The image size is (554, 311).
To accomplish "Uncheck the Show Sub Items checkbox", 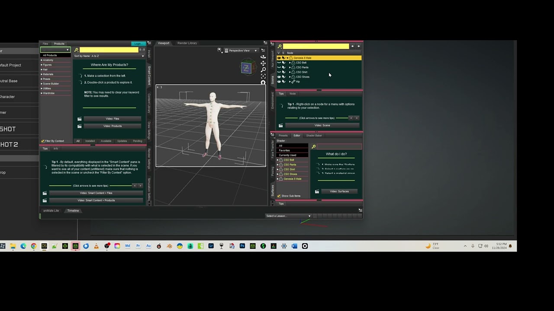I will tap(279, 196).
